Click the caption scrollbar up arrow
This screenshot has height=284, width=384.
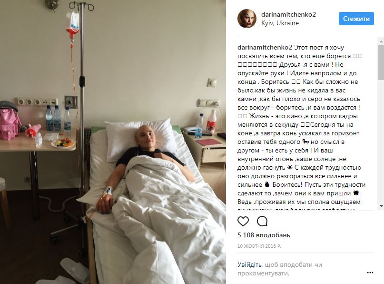[x=381, y=41]
